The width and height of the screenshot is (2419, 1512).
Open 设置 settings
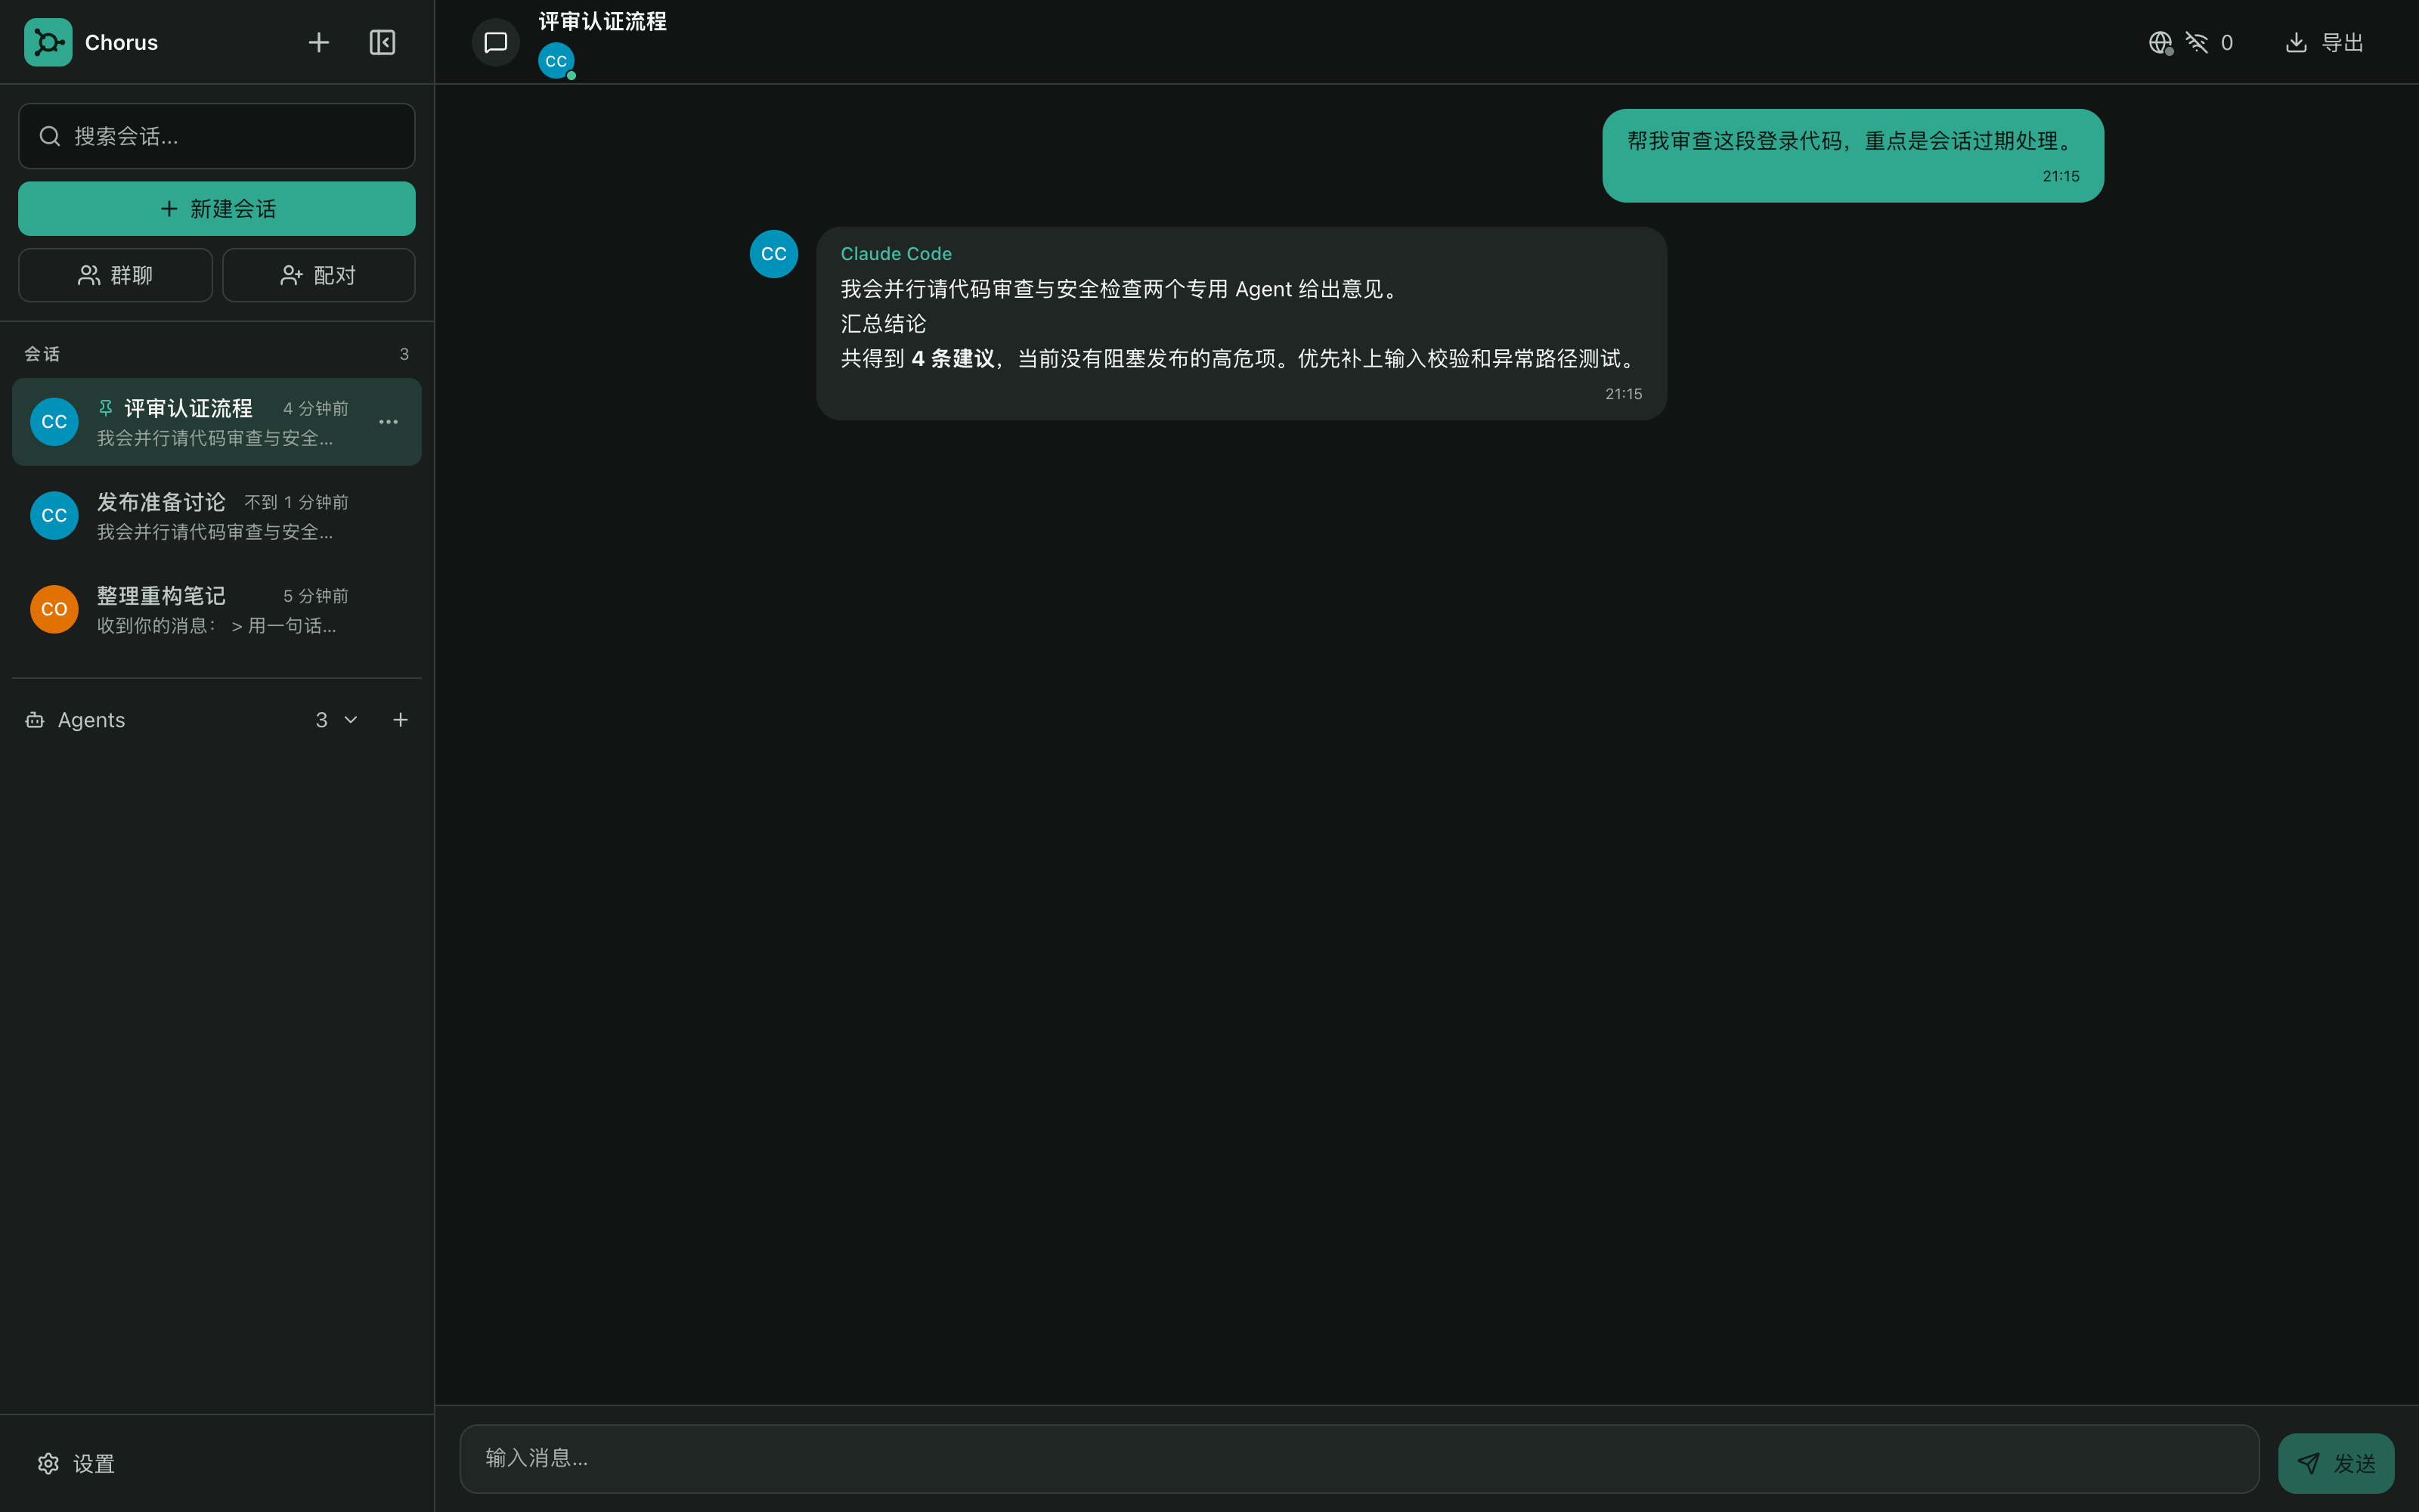pyautogui.click(x=77, y=1464)
